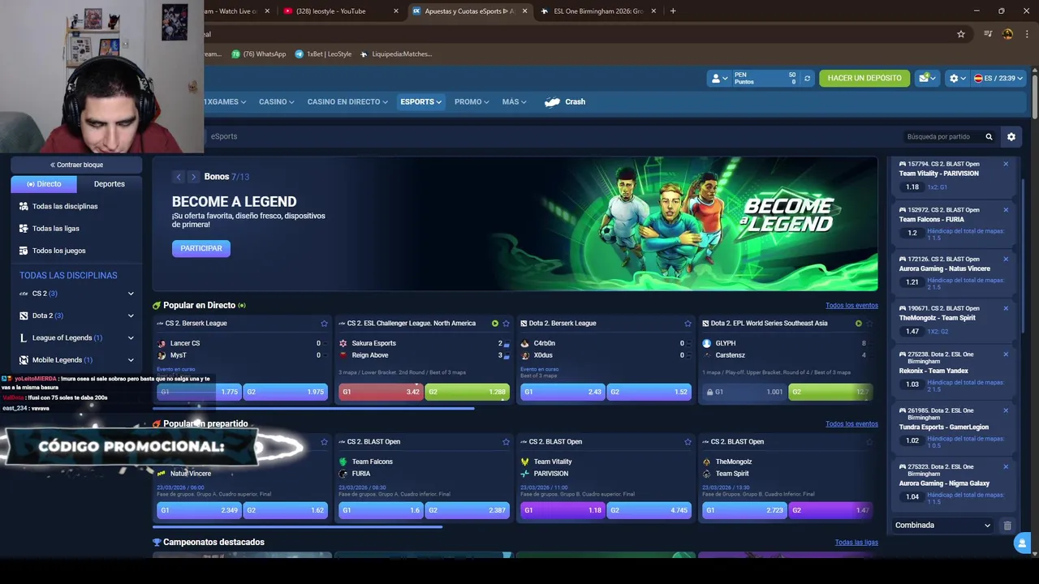
Task: Switch sidebar to Deportes mode
Action: [110, 184]
